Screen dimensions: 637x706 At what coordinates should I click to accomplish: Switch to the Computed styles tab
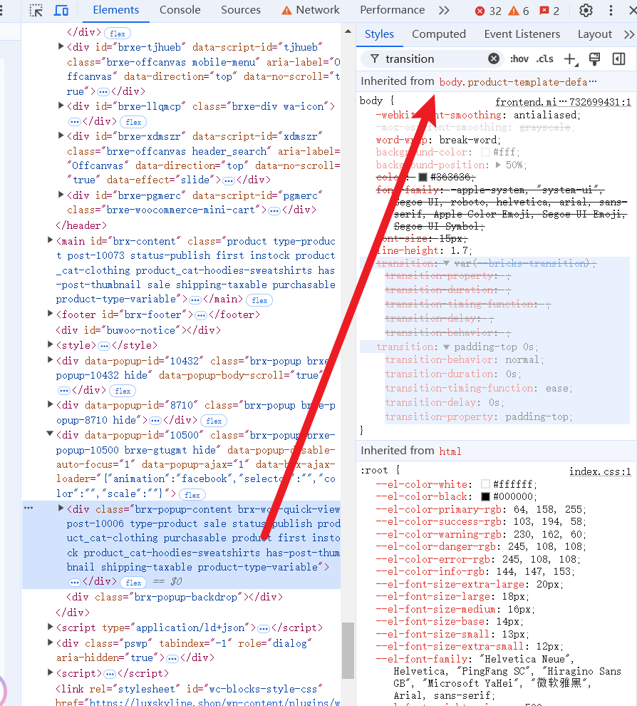pos(439,34)
